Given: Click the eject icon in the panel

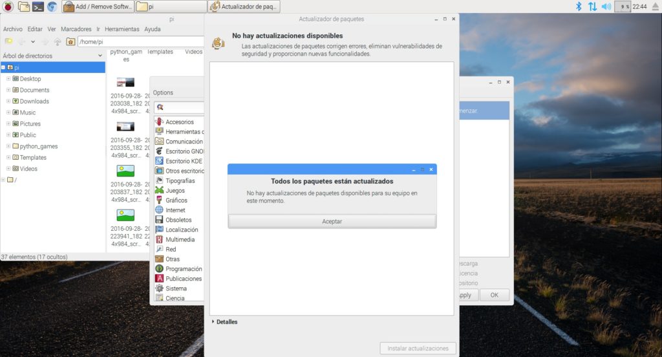Looking at the screenshot, I should click(x=656, y=6).
